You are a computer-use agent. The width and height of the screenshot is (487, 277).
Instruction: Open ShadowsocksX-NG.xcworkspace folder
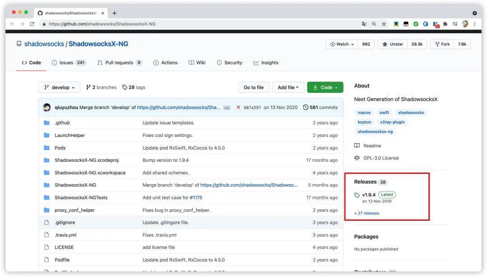[x=90, y=173]
